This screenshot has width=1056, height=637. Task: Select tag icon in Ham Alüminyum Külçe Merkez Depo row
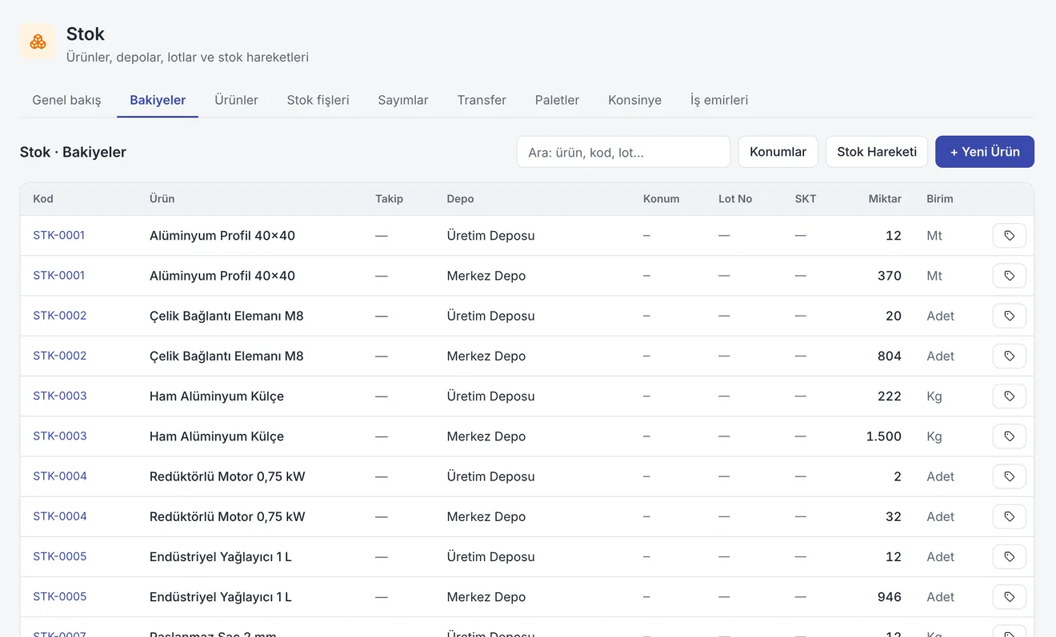[1009, 436]
